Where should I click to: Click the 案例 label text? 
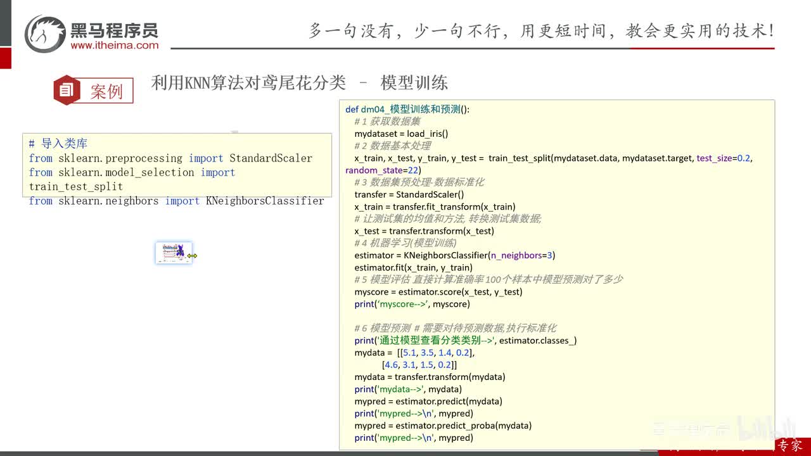click(106, 91)
